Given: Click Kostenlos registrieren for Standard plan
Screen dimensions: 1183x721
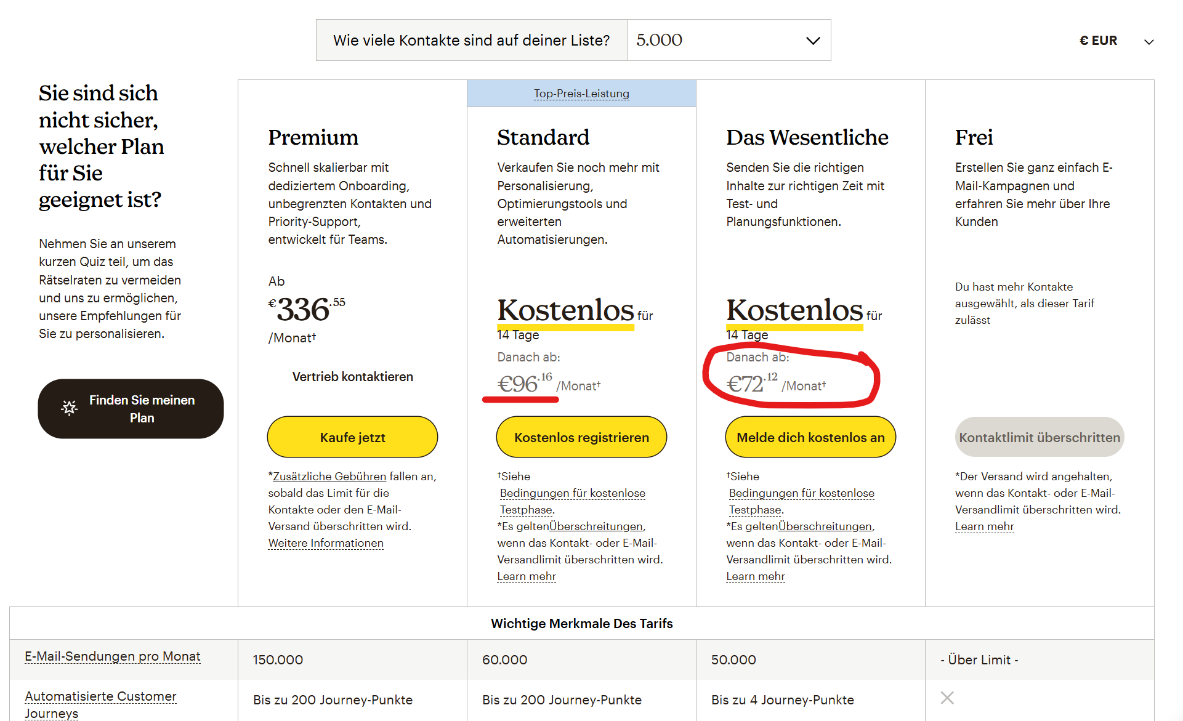Looking at the screenshot, I should tap(581, 437).
